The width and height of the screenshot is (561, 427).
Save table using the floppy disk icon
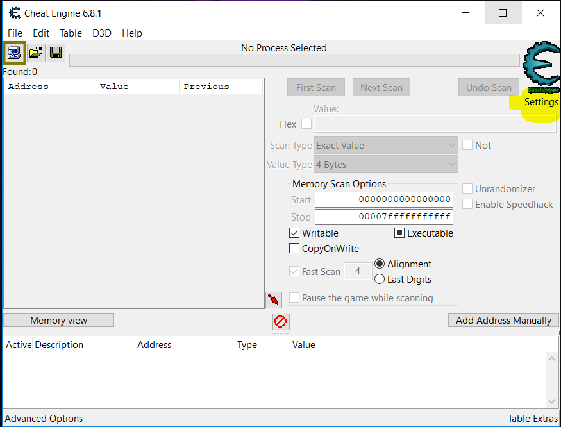click(56, 53)
